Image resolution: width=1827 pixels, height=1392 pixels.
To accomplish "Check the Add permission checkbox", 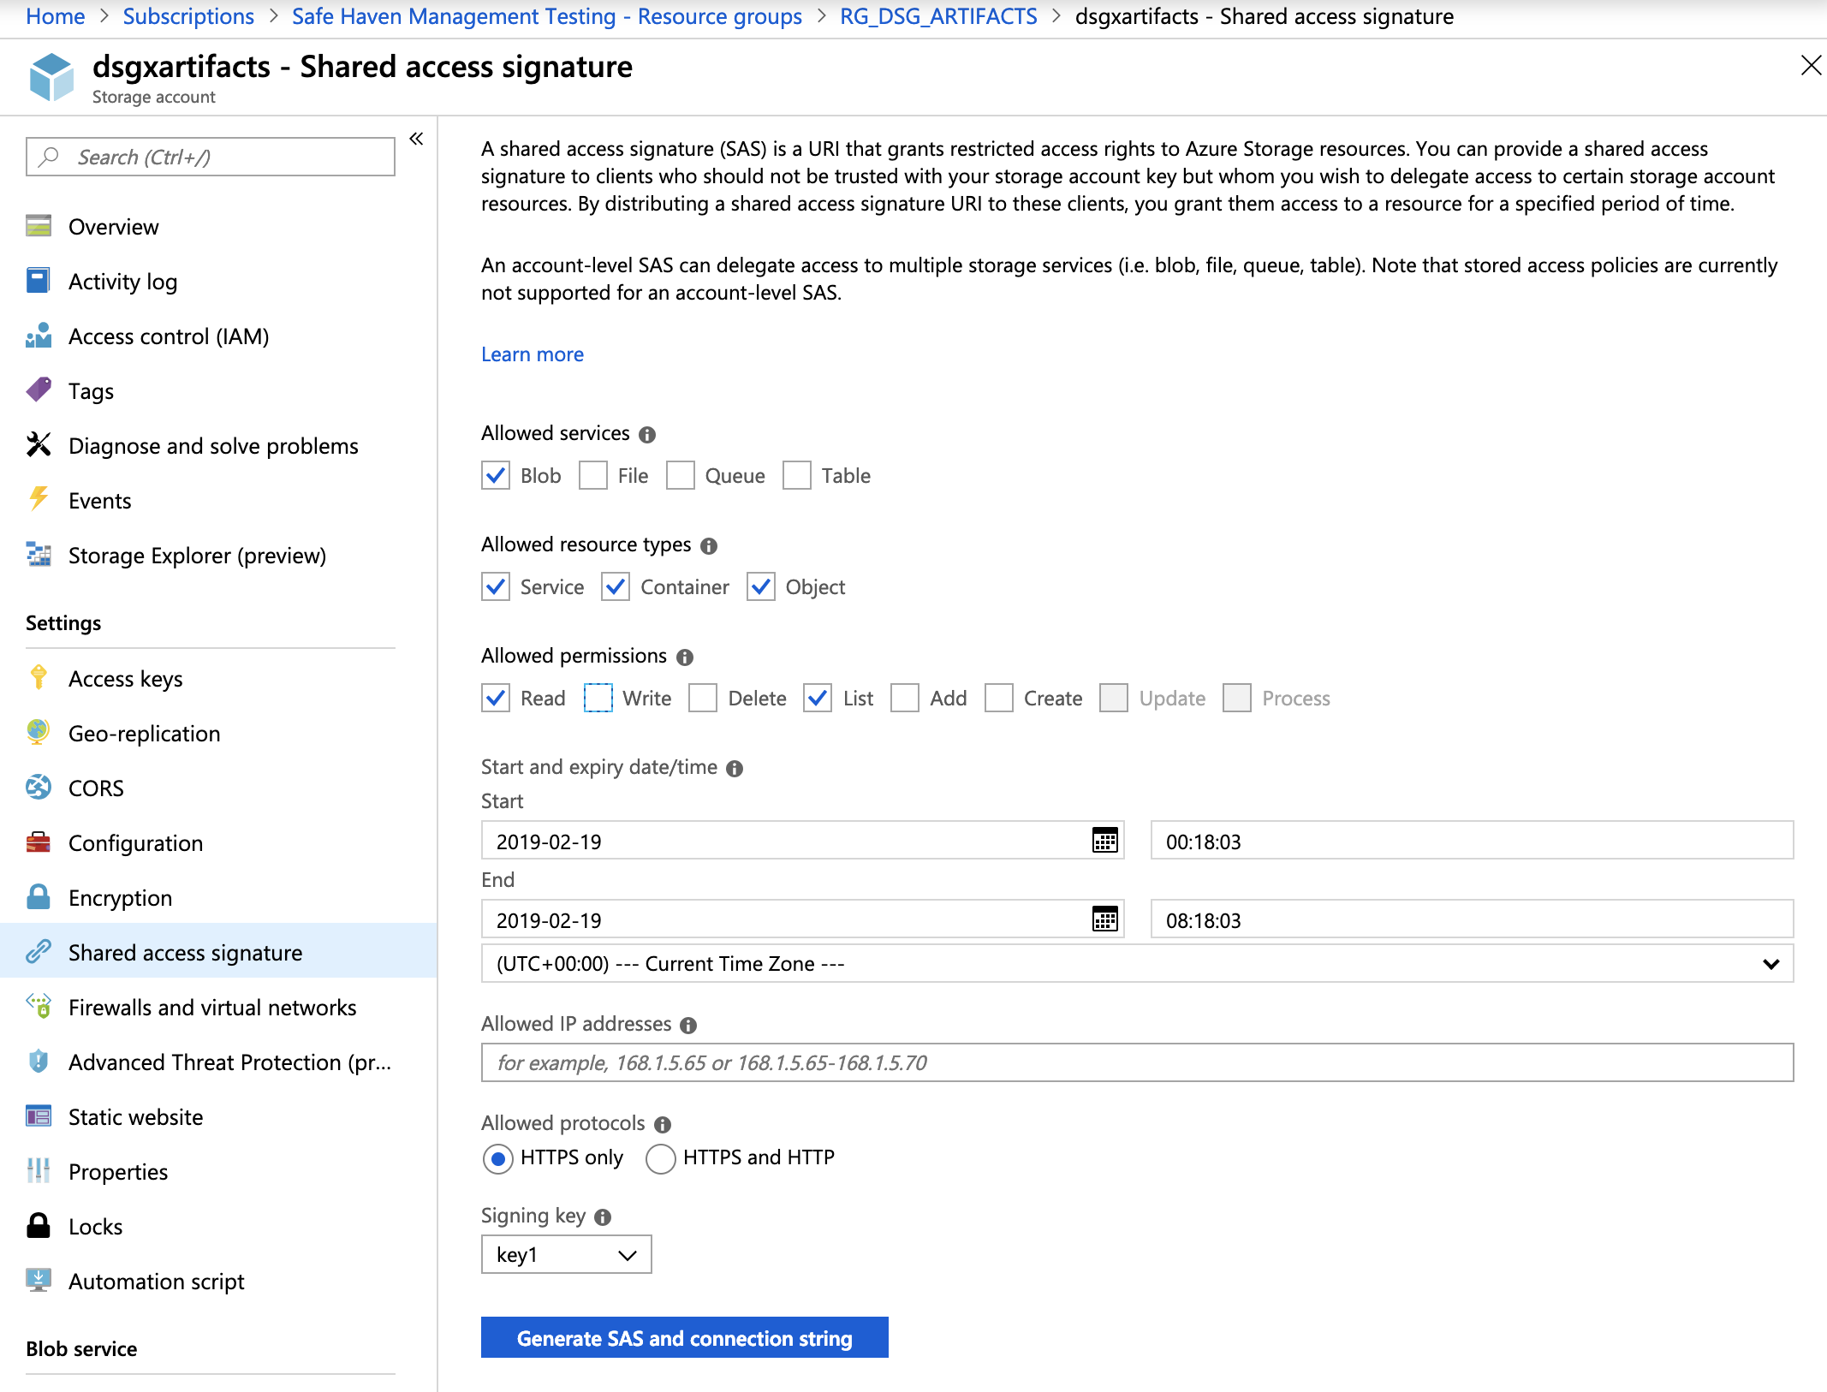I will tap(905, 698).
